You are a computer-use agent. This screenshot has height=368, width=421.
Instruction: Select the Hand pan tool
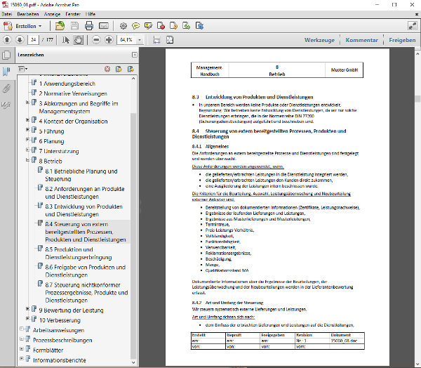(x=78, y=40)
